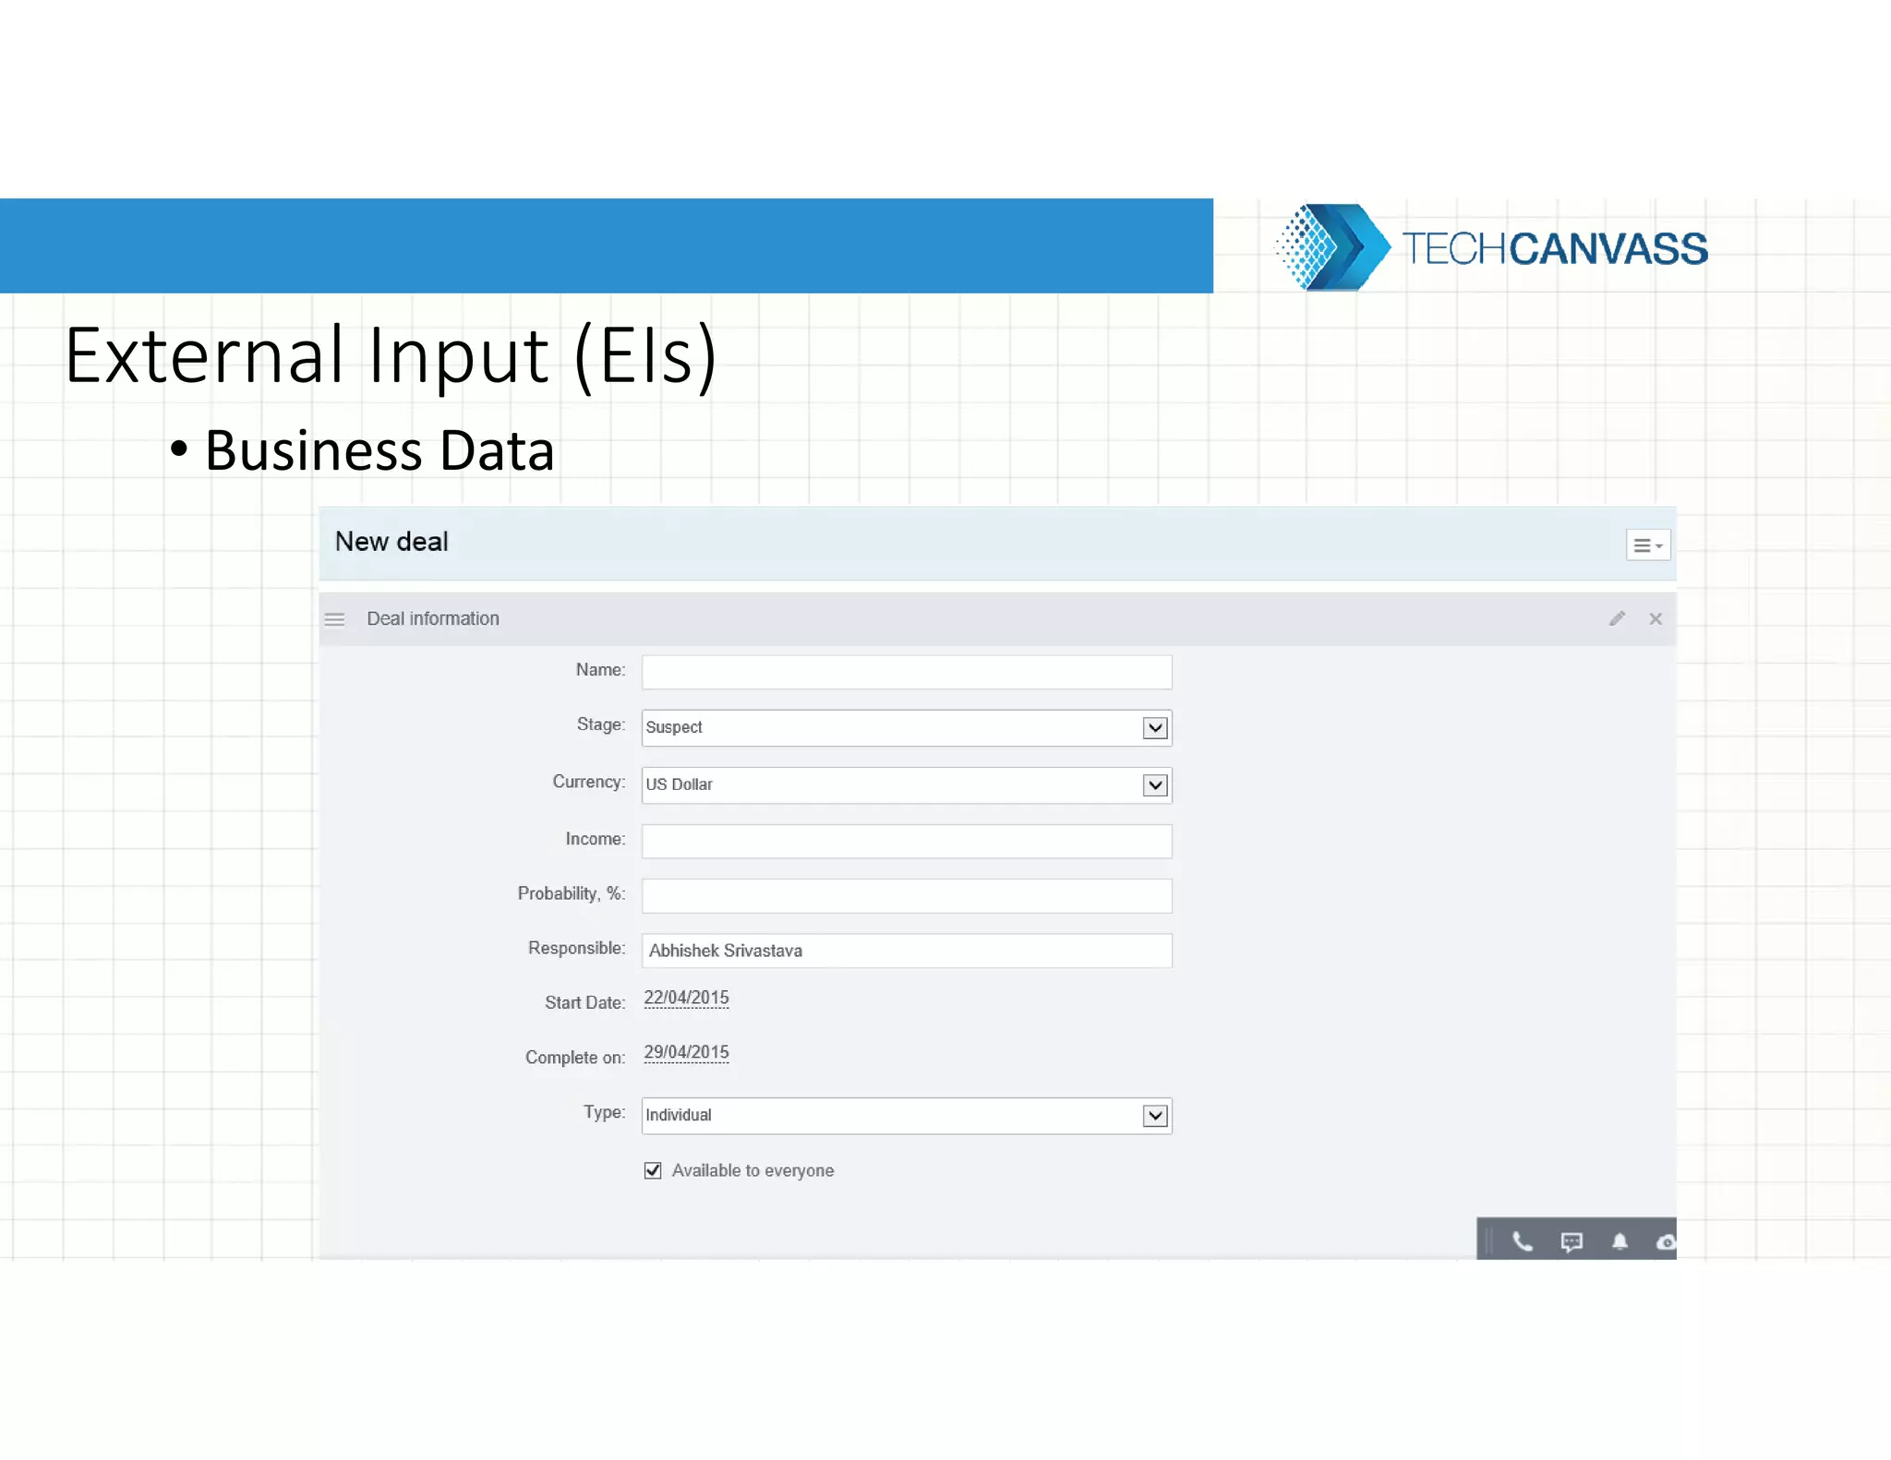Click the pencil edit icon in the Deal information header
The height and width of the screenshot is (1460, 1891).
pyautogui.click(x=1616, y=618)
